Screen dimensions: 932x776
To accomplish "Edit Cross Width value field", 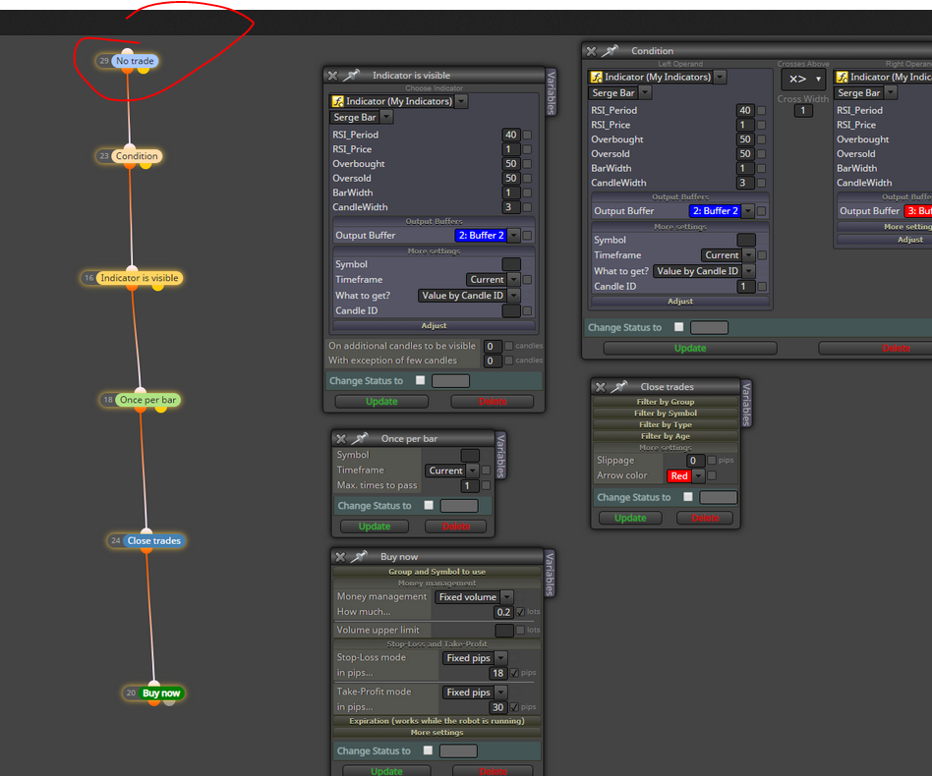I will click(x=803, y=110).
